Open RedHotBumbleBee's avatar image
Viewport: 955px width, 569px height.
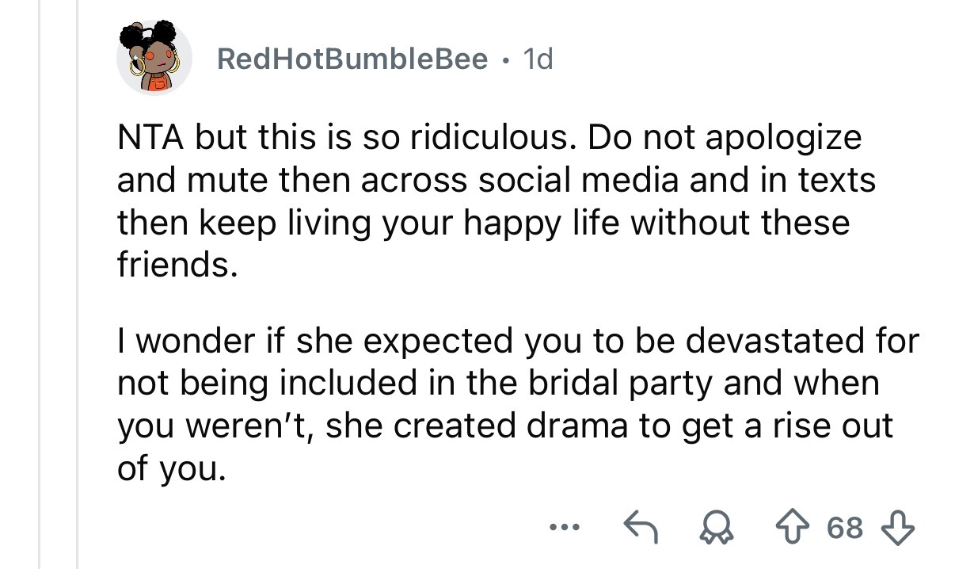point(154,57)
